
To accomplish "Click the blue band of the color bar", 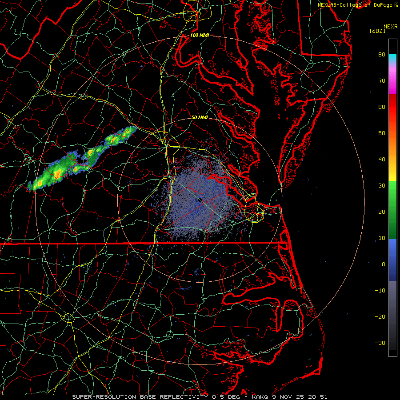I will (392, 260).
